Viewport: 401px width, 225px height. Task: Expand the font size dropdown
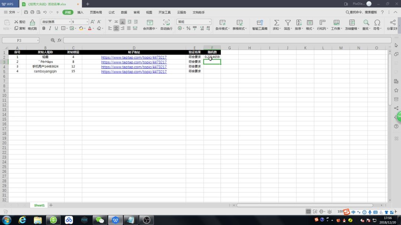(87, 22)
